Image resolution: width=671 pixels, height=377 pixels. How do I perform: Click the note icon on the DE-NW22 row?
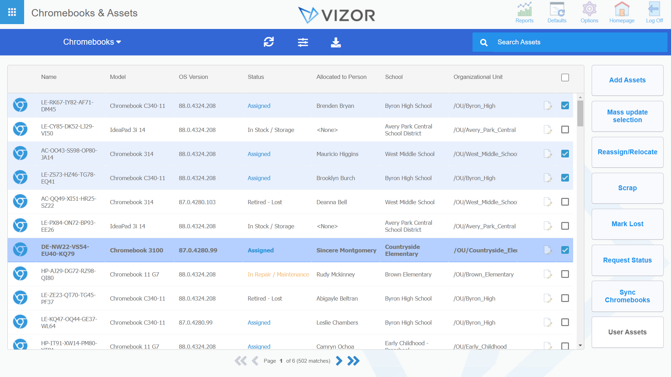548,250
